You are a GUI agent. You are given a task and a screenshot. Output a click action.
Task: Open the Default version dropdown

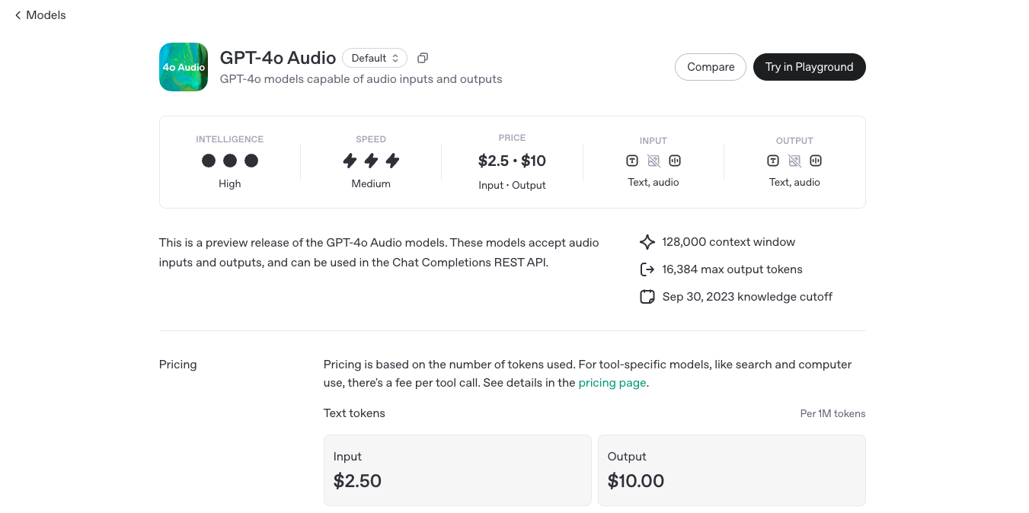point(375,58)
